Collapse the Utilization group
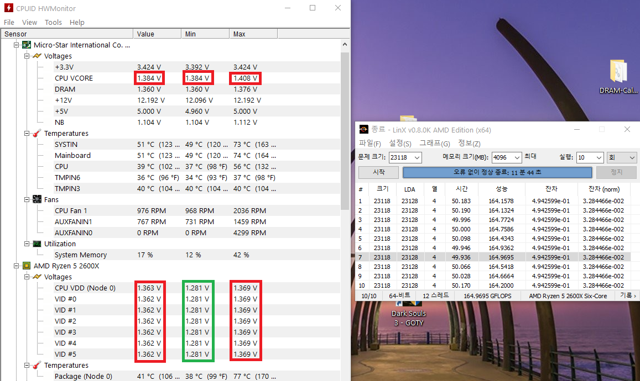 pyautogui.click(x=27, y=244)
